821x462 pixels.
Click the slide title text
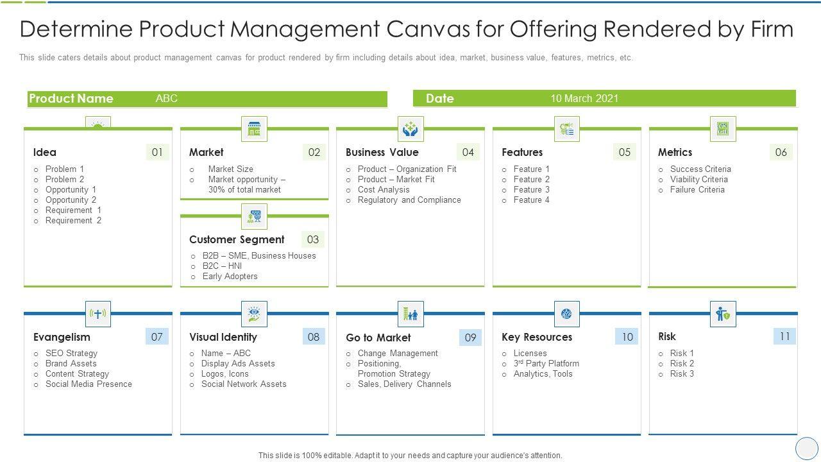(407, 30)
